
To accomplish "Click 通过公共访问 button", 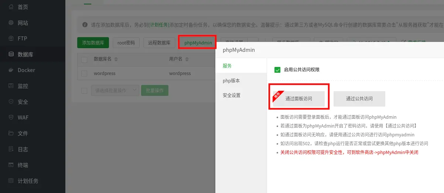I will pos(359,99).
